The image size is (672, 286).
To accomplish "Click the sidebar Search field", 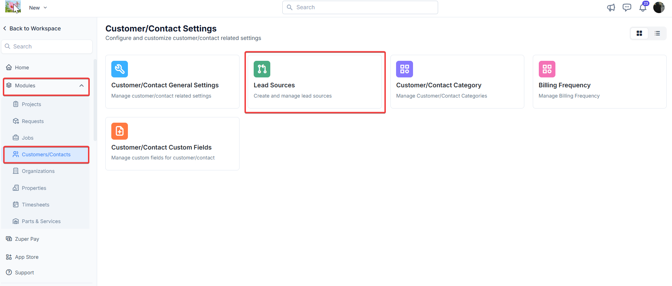I will coord(47,46).
